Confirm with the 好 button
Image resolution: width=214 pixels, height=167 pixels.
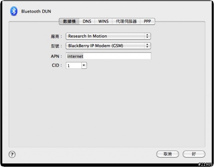194,154
